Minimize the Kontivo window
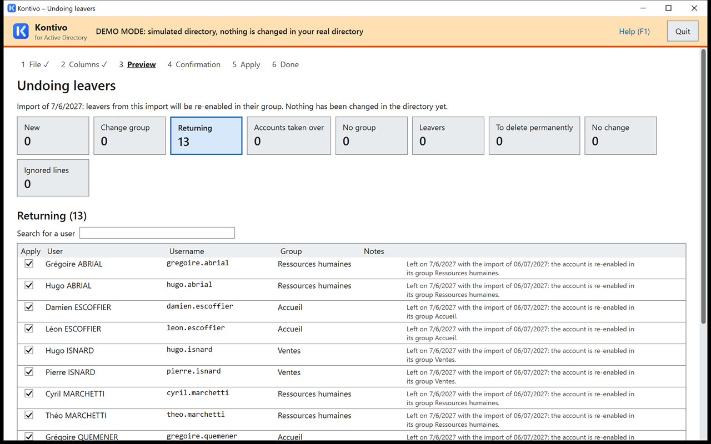711x444 pixels. pyautogui.click(x=643, y=8)
